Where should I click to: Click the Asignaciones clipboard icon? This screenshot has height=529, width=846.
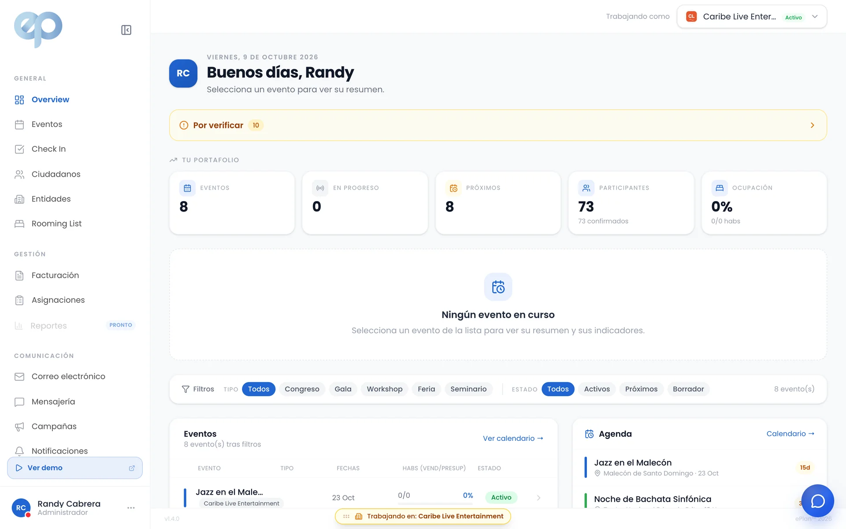coord(19,300)
